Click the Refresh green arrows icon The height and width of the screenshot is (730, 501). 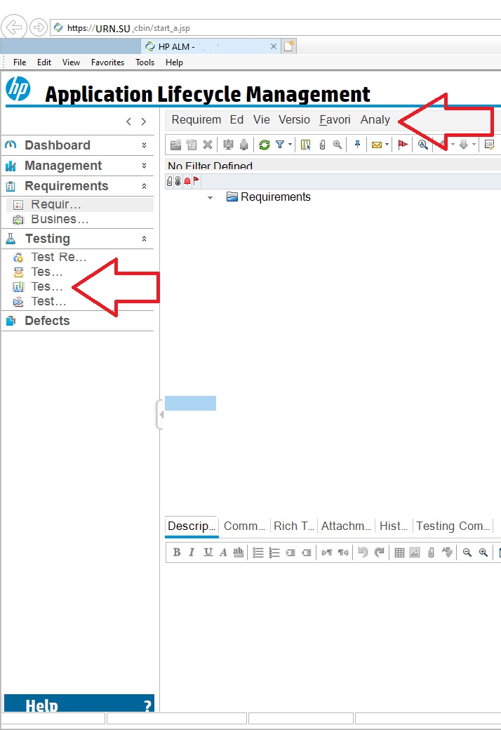pyautogui.click(x=265, y=145)
